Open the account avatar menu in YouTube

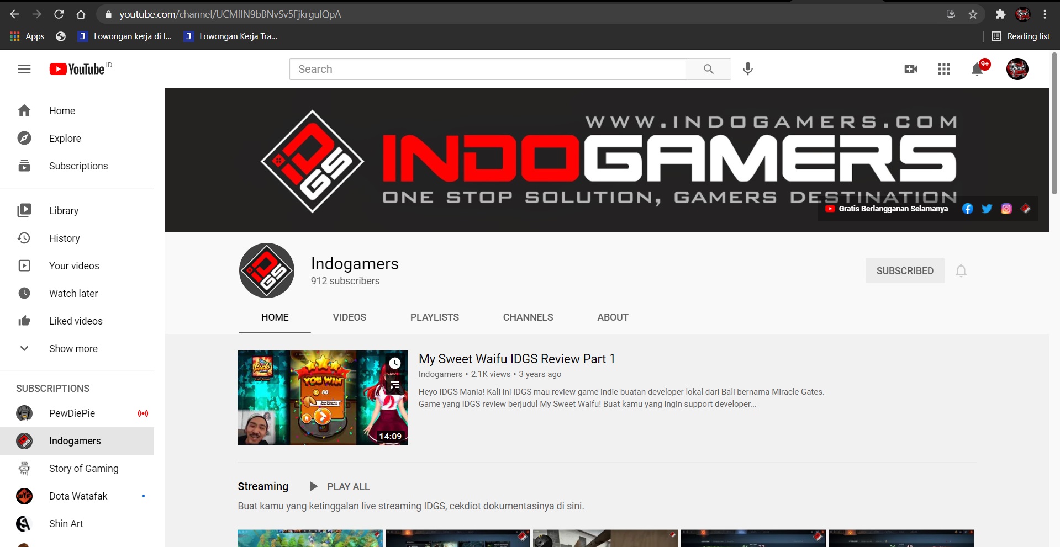tap(1017, 69)
